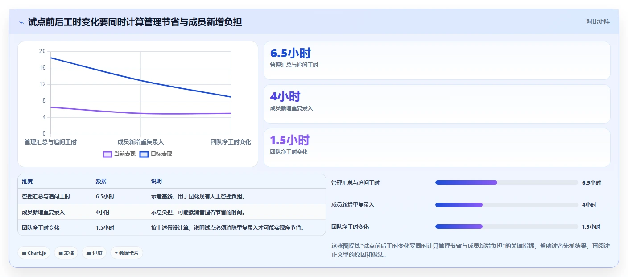This screenshot has width=628, height=277.
Task: Click the progress label 团队净工时变化
Action: [x=350, y=227]
